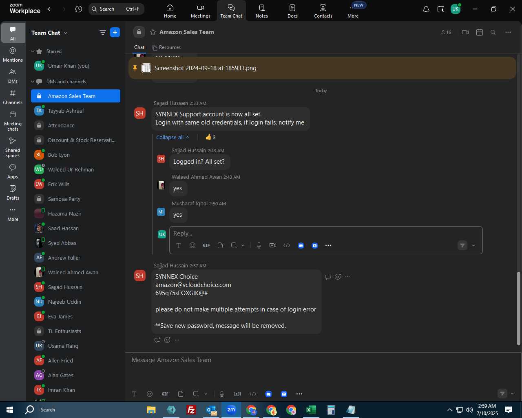Go to the Contacts tab

click(323, 11)
